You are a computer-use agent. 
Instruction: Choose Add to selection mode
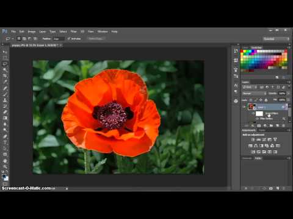pos(24,38)
